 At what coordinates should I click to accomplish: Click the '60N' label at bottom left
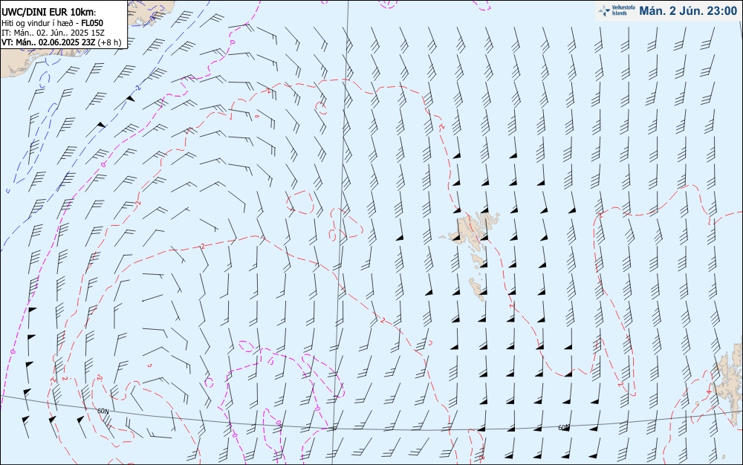coord(103,411)
